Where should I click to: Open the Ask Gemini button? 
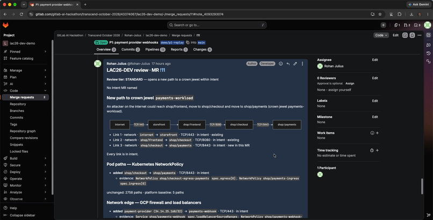418,4
